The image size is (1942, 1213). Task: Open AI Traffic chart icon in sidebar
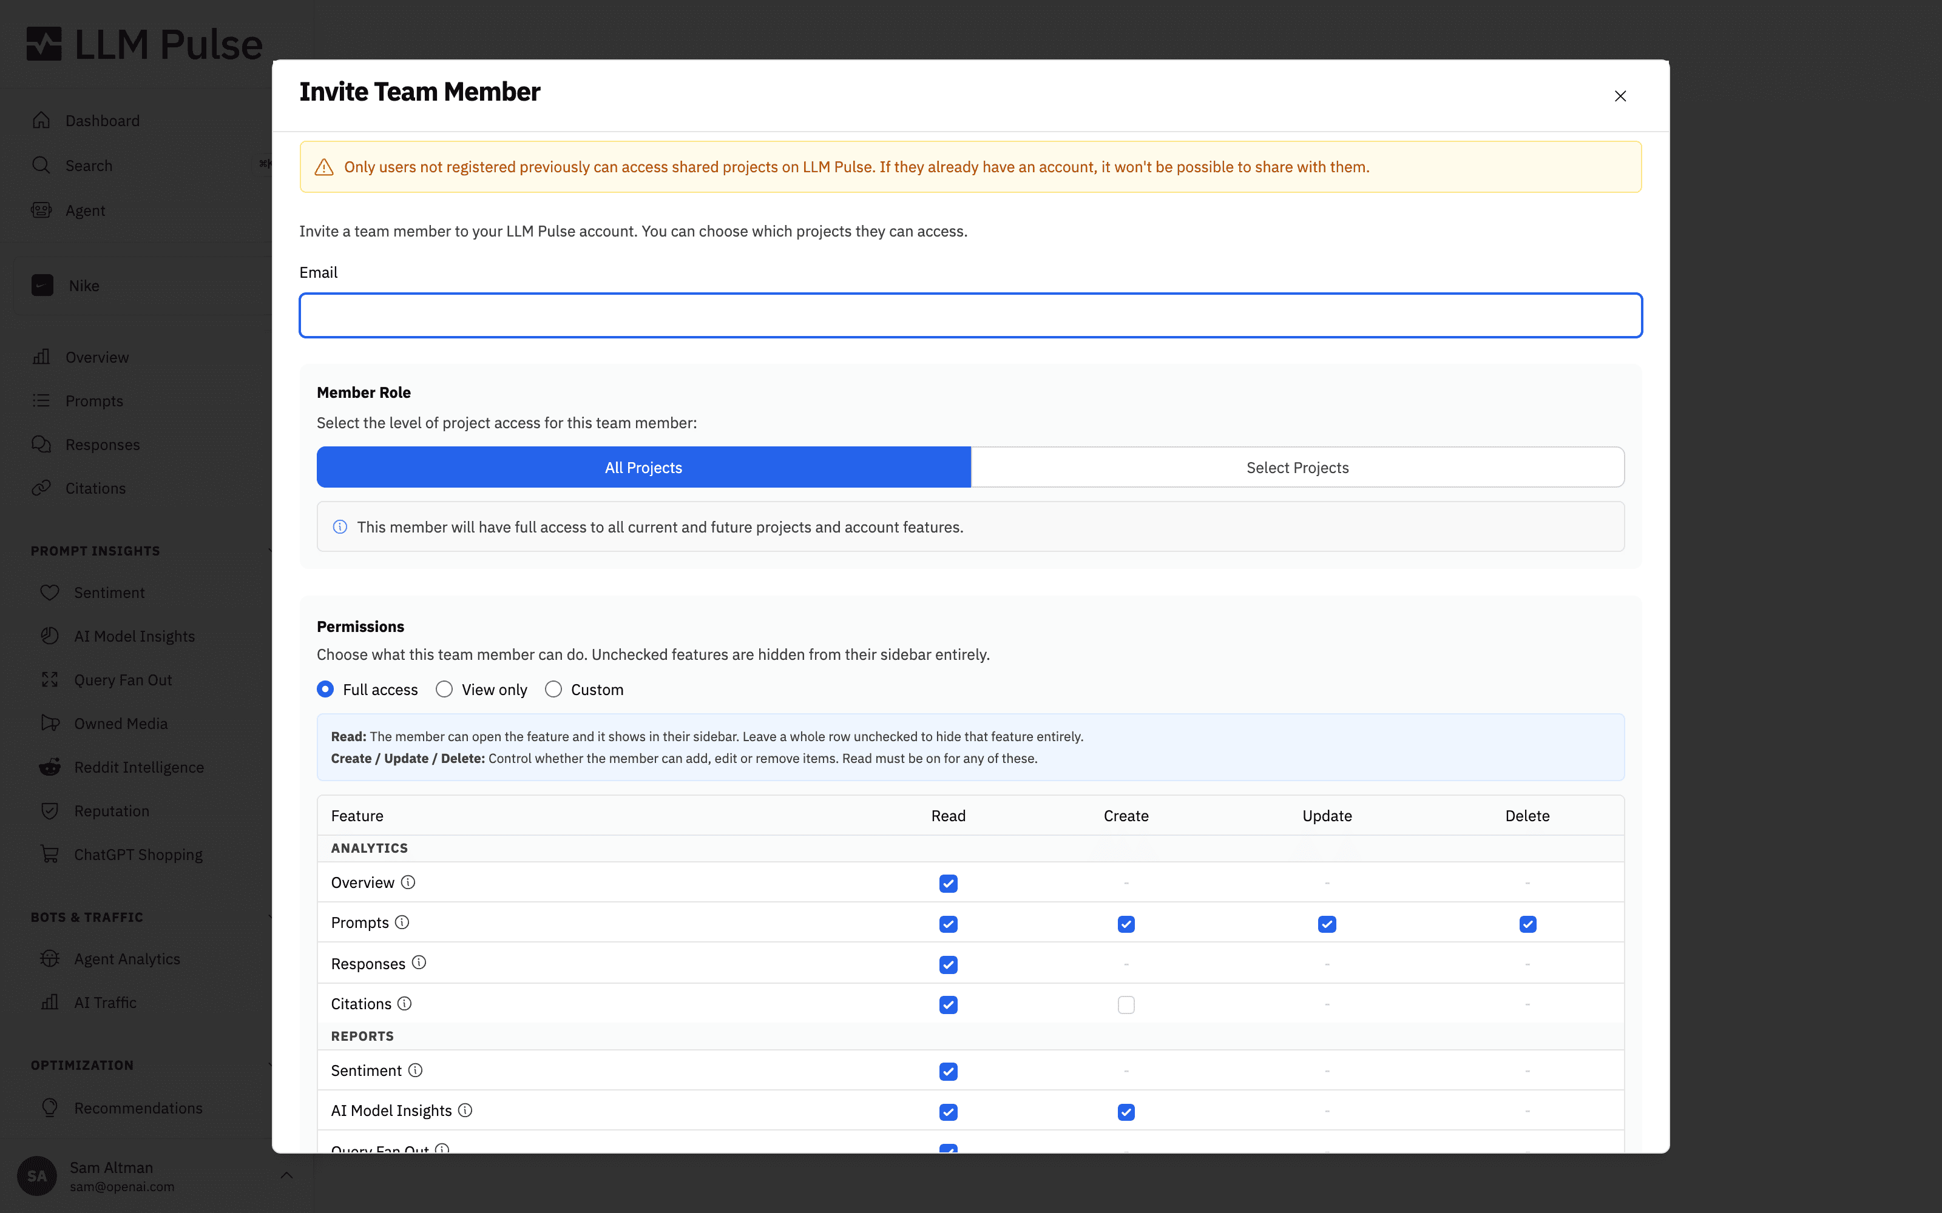coord(50,1002)
